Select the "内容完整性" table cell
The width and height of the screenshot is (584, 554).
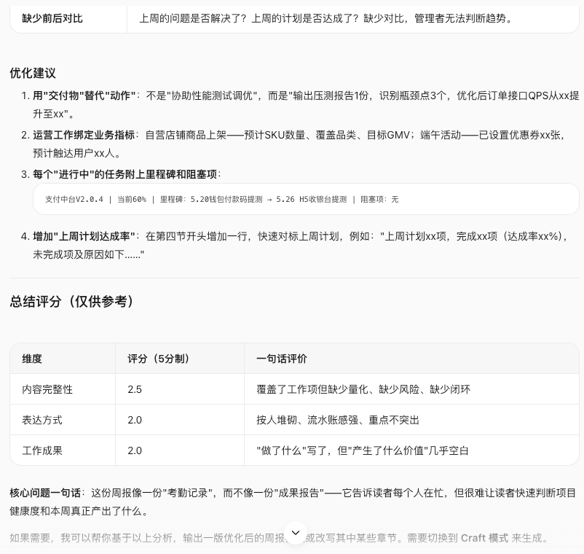(x=63, y=389)
